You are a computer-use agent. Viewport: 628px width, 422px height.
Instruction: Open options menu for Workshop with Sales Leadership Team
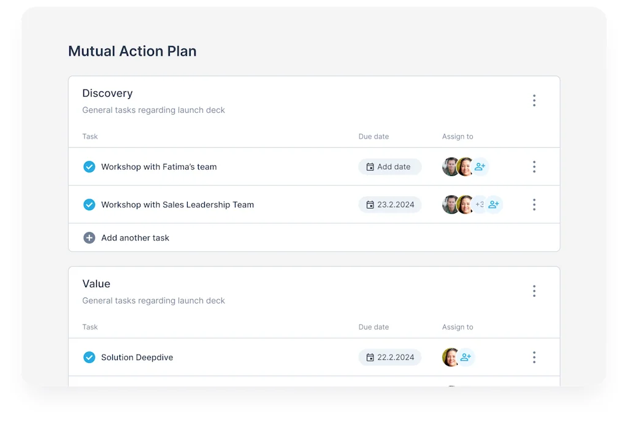[x=534, y=204]
